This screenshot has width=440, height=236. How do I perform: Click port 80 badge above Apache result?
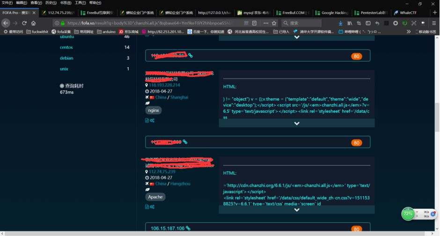click(356, 142)
